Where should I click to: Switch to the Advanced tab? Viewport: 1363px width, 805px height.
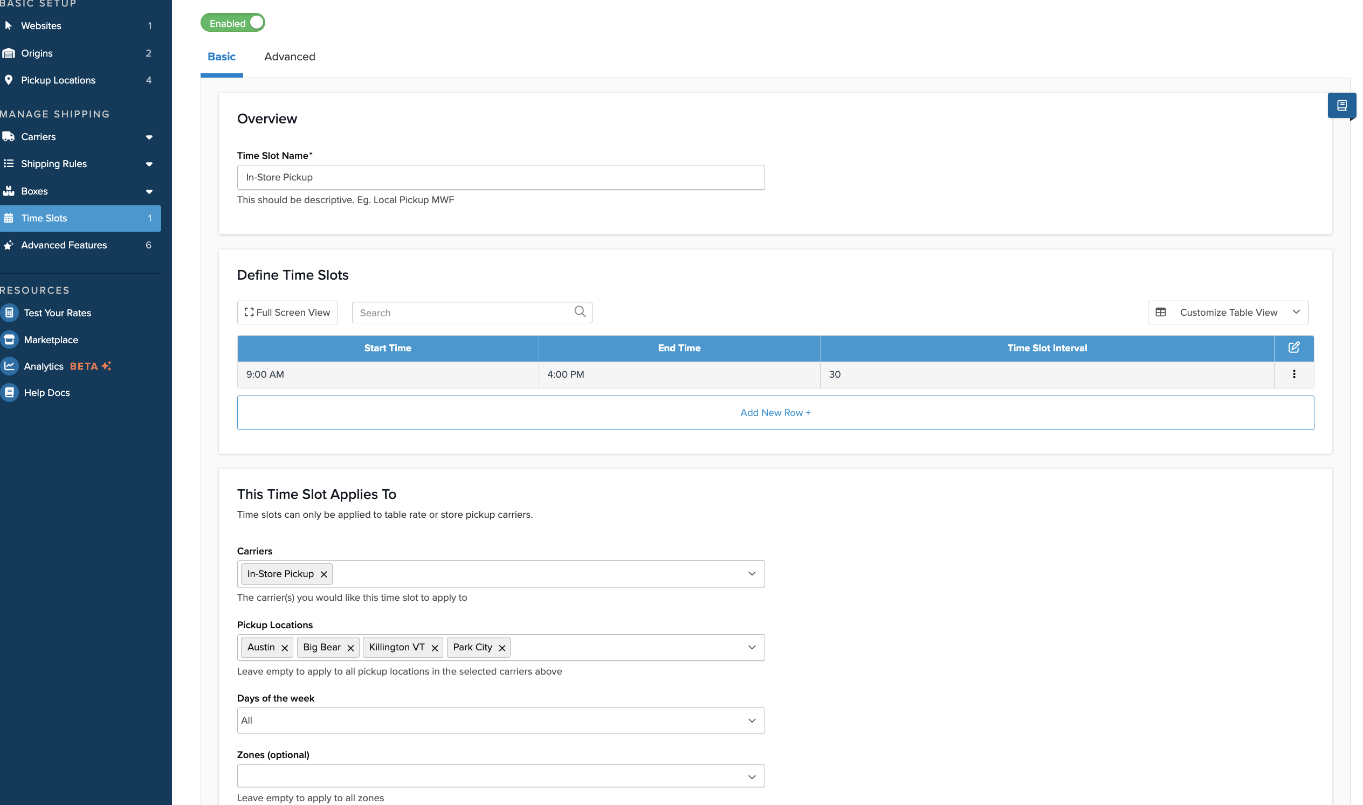click(x=290, y=57)
